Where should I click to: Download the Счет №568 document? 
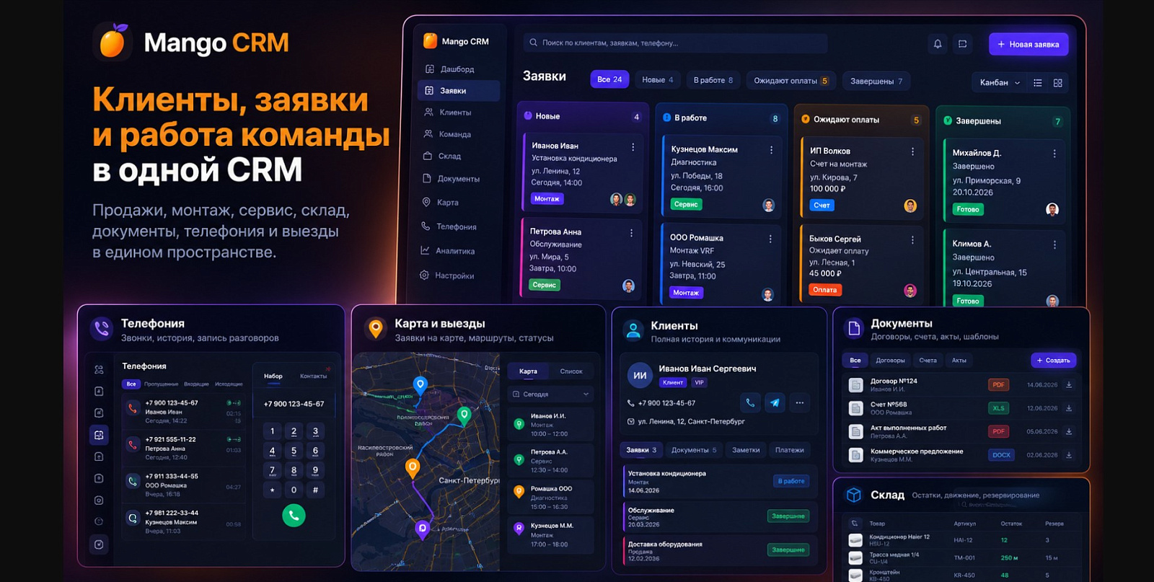click(x=1069, y=408)
